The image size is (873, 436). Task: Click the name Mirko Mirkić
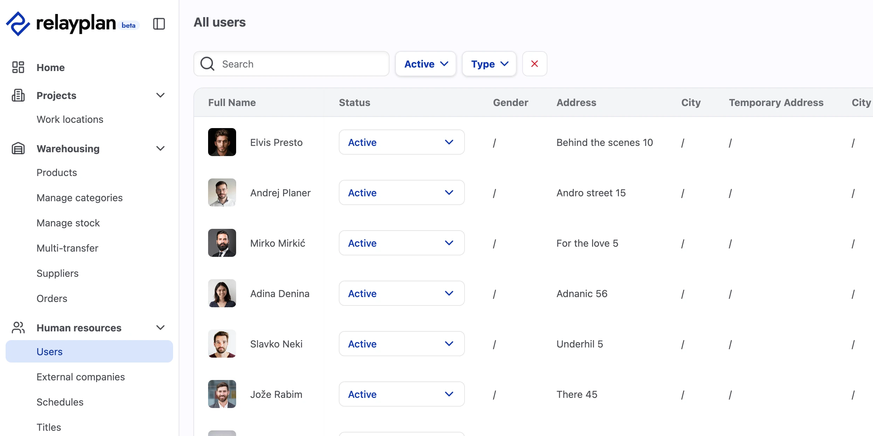[x=278, y=243]
